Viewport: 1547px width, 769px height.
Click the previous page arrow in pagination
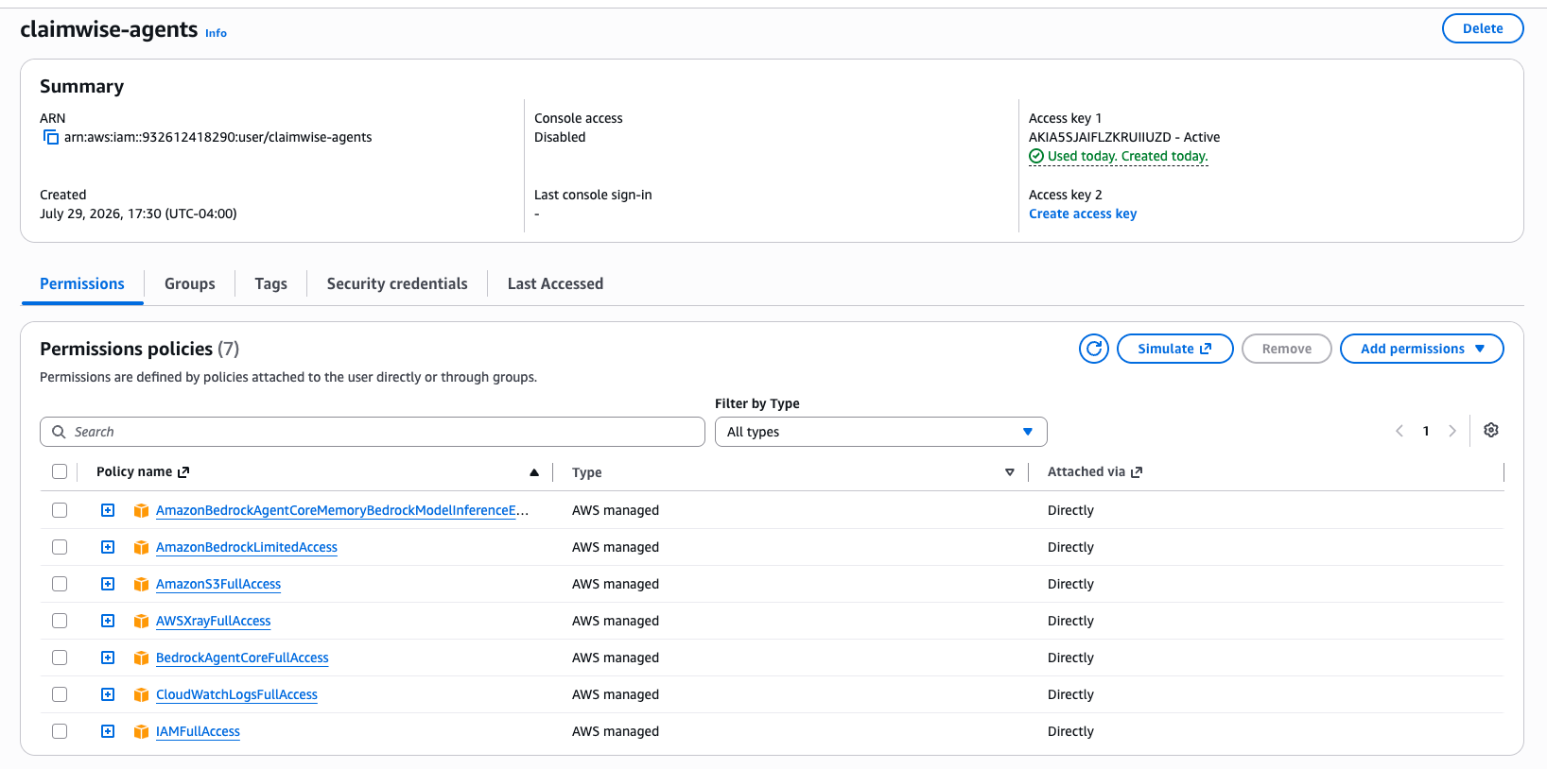[1399, 431]
